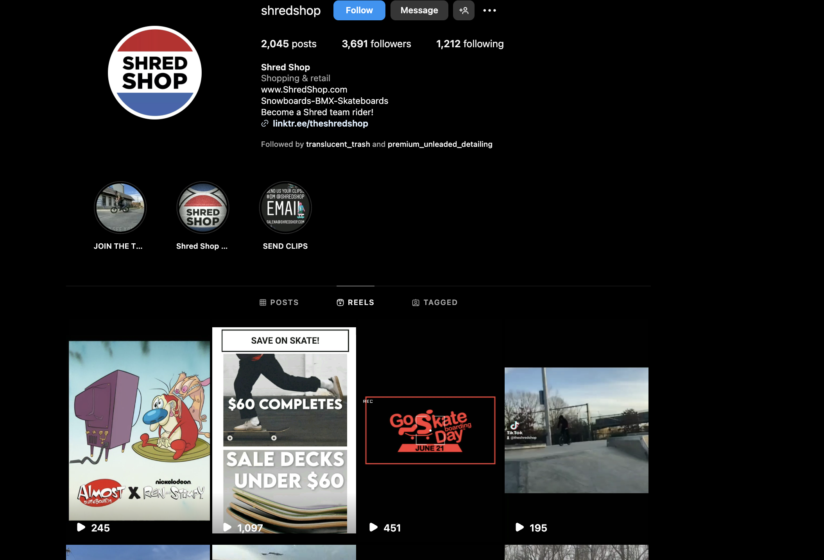Open the linktr.ee/theshredshop link
Image resolution: width=824 pixels, height=560 pixels.
point(321,123)
